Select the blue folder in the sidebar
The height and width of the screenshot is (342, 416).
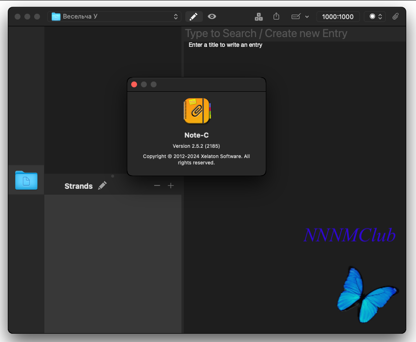coord(26,181)
